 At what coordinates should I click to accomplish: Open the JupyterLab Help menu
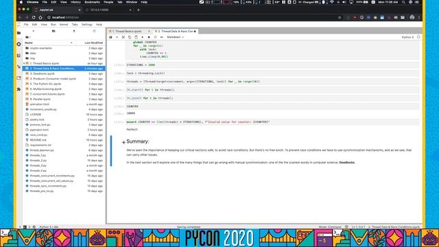point(99,25)
